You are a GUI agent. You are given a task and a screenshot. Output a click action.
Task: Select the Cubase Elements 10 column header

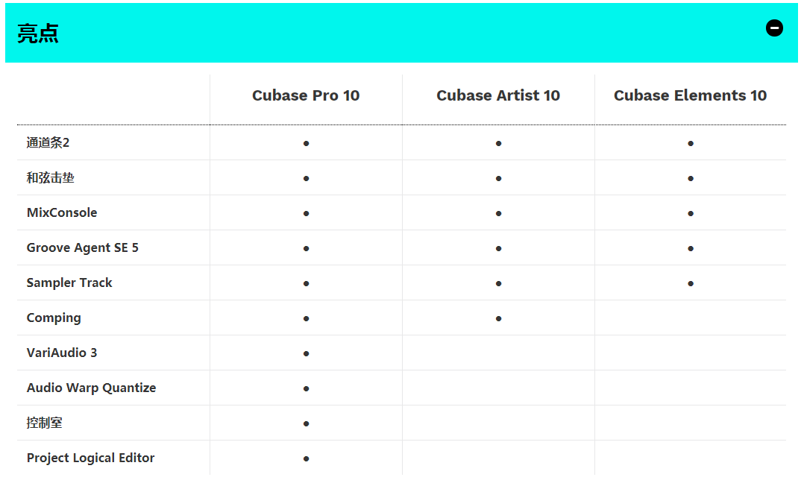tap(690, 95)
